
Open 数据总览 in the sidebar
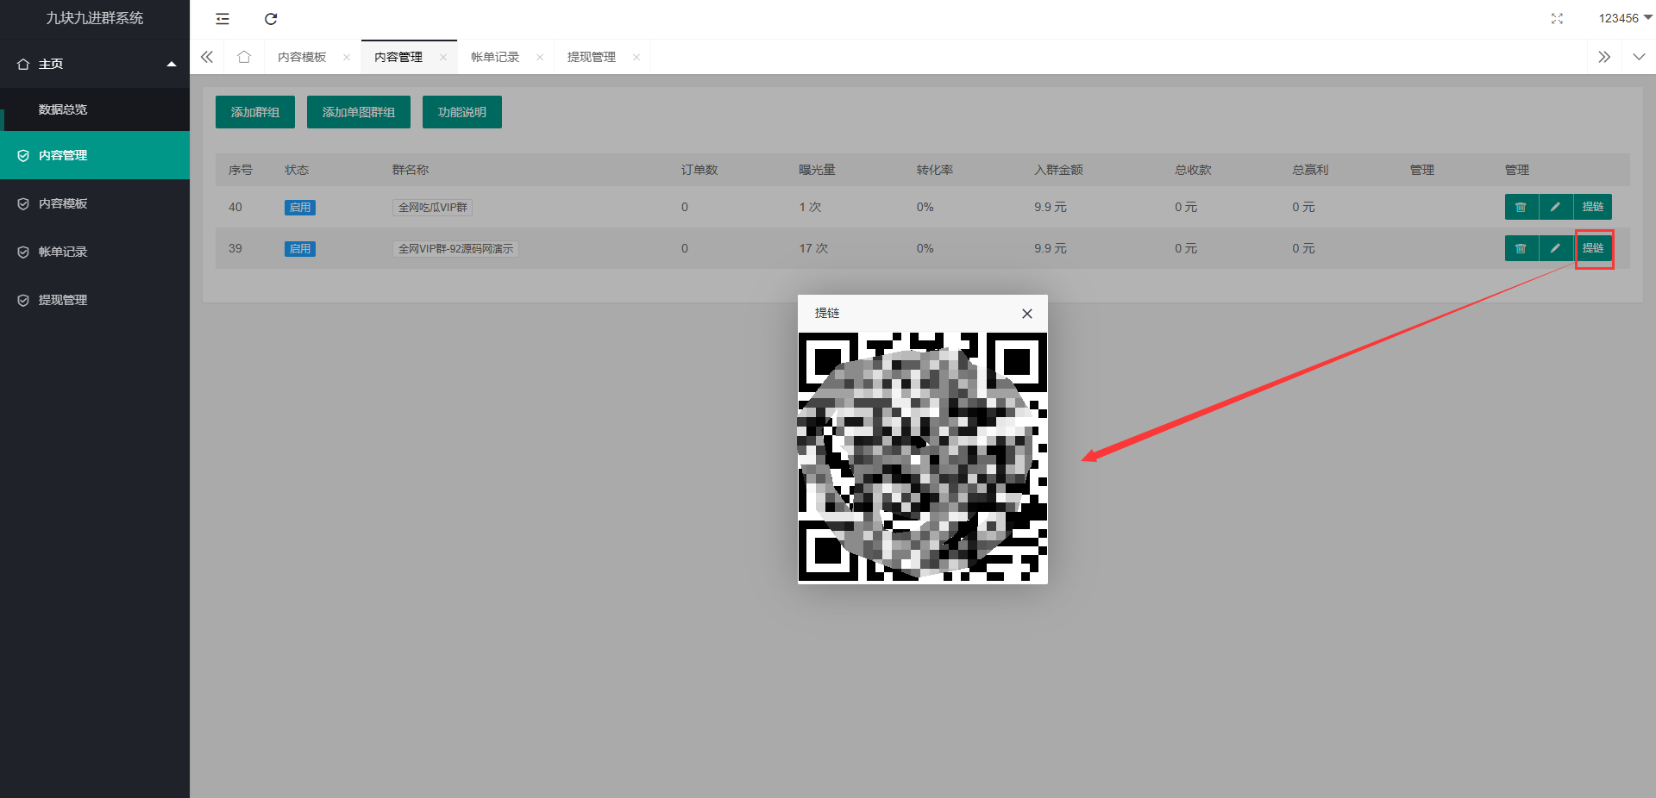[x=95, y=109]
